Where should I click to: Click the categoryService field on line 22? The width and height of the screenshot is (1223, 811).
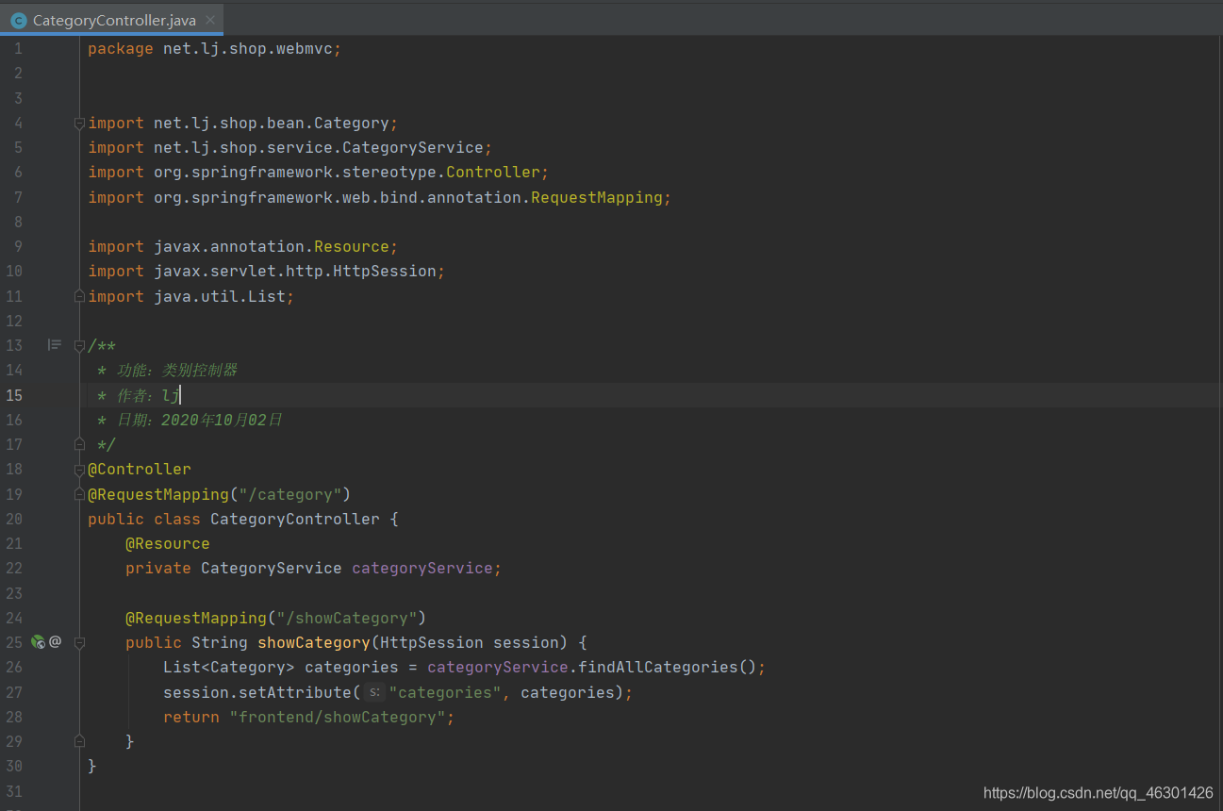[x=422, y=568]
